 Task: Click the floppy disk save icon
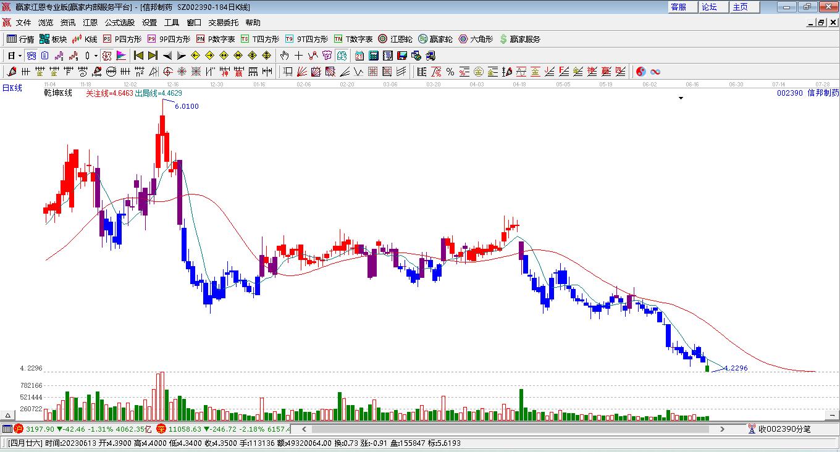[x=402, y=56]
